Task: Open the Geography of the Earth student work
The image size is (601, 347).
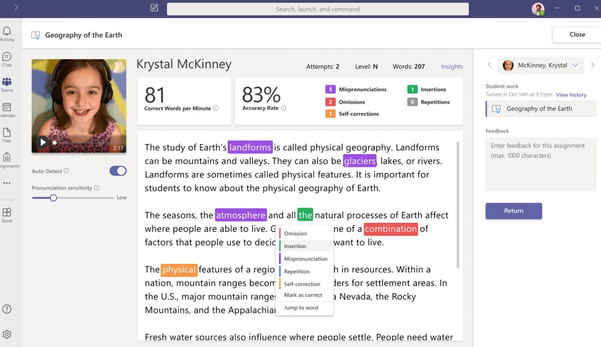Action: [541, 109]
